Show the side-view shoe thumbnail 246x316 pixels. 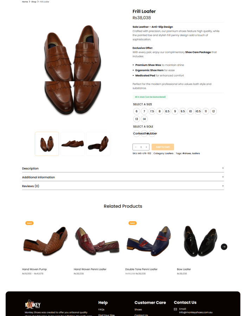[x=72, y=144]
